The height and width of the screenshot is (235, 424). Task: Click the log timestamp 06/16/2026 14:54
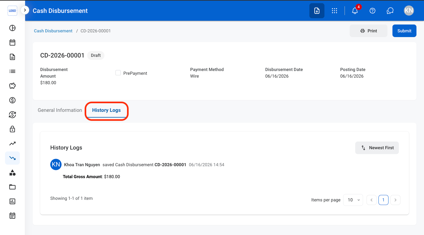tap(207, 165)
